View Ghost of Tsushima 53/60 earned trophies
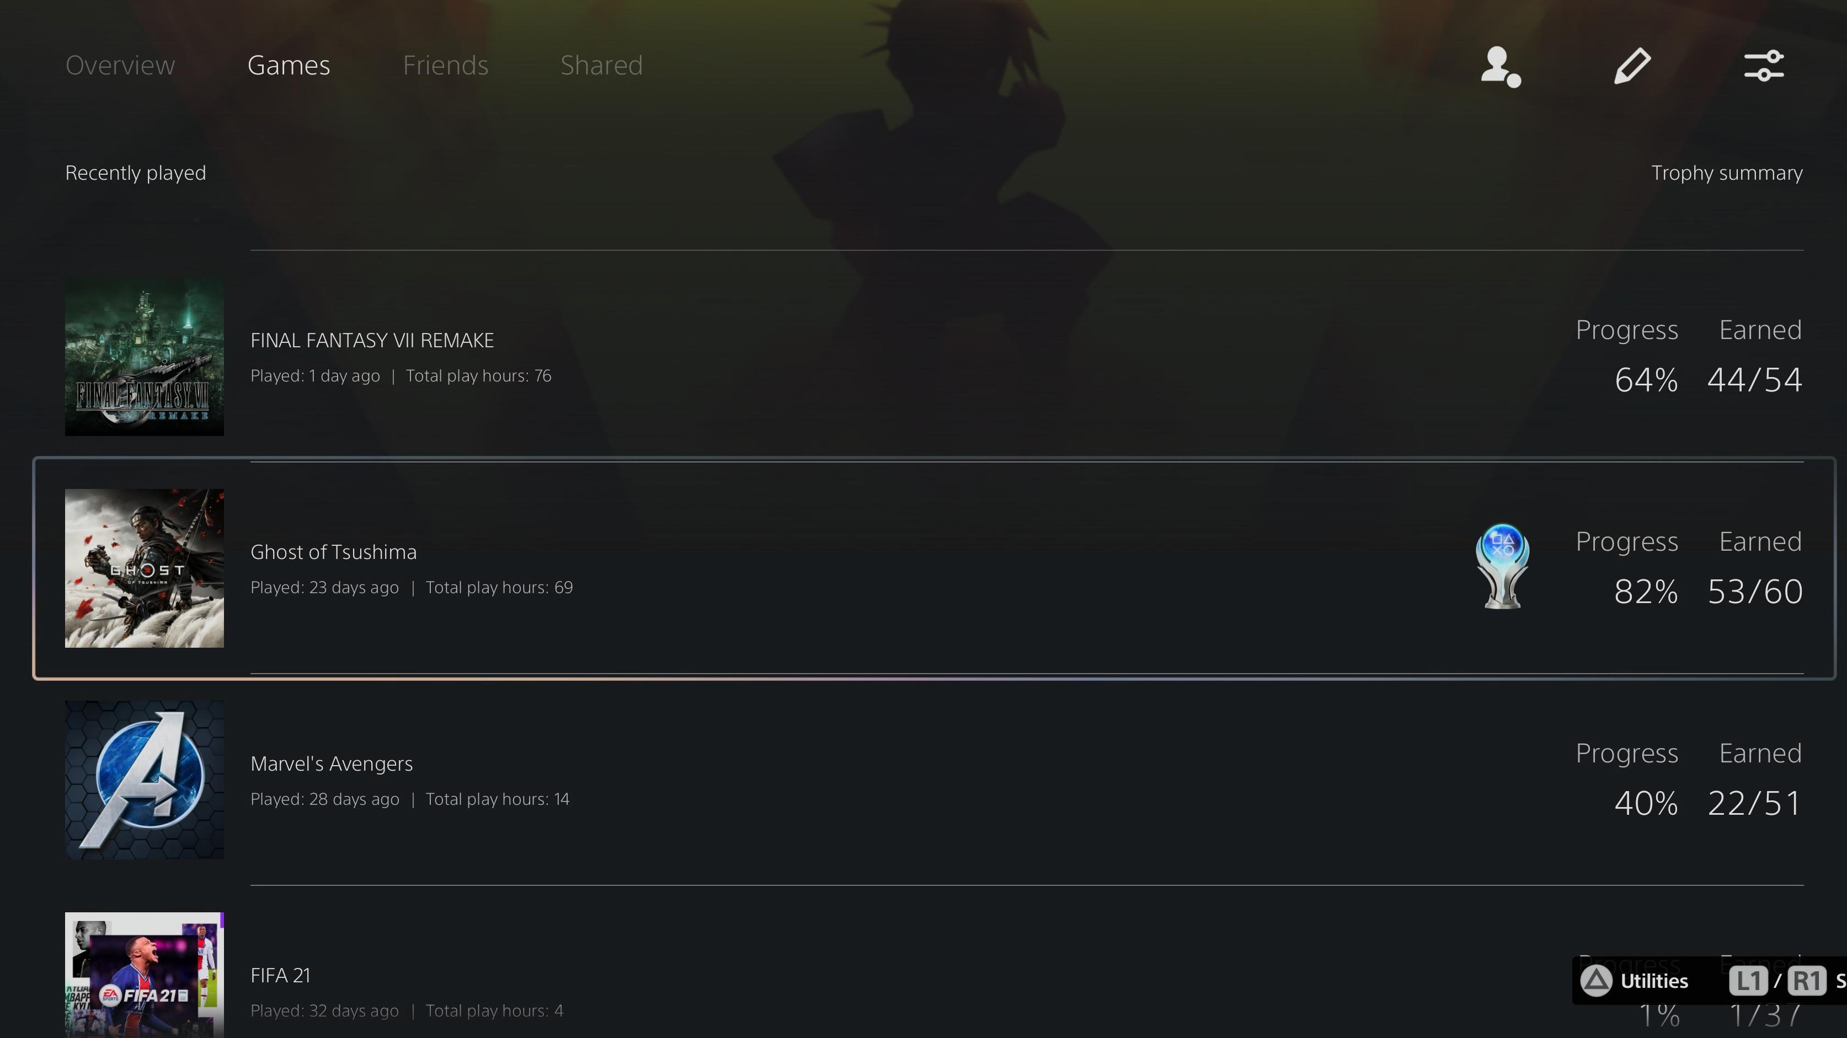This screenshot has height=1038, width=1847. 1754,591
